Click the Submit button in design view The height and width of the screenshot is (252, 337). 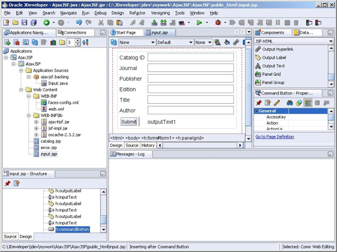click(129, 122)
